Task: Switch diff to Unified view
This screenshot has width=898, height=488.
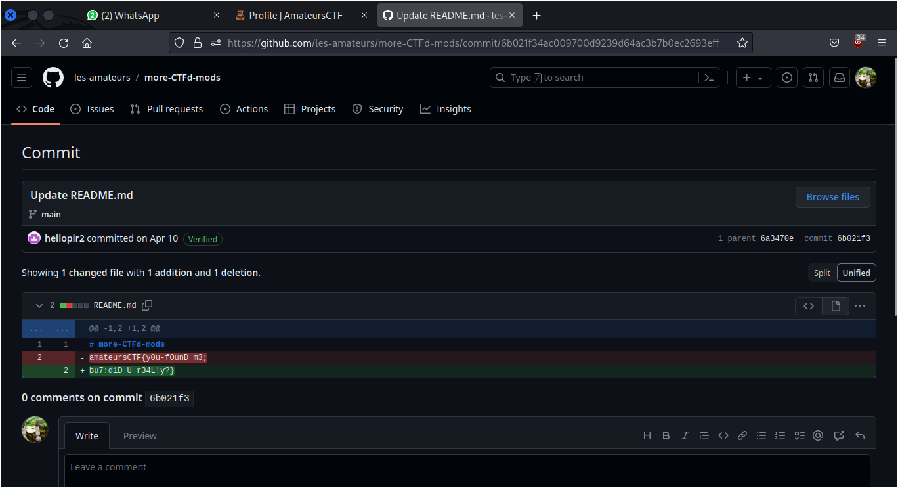Action: tap(857, 273)
